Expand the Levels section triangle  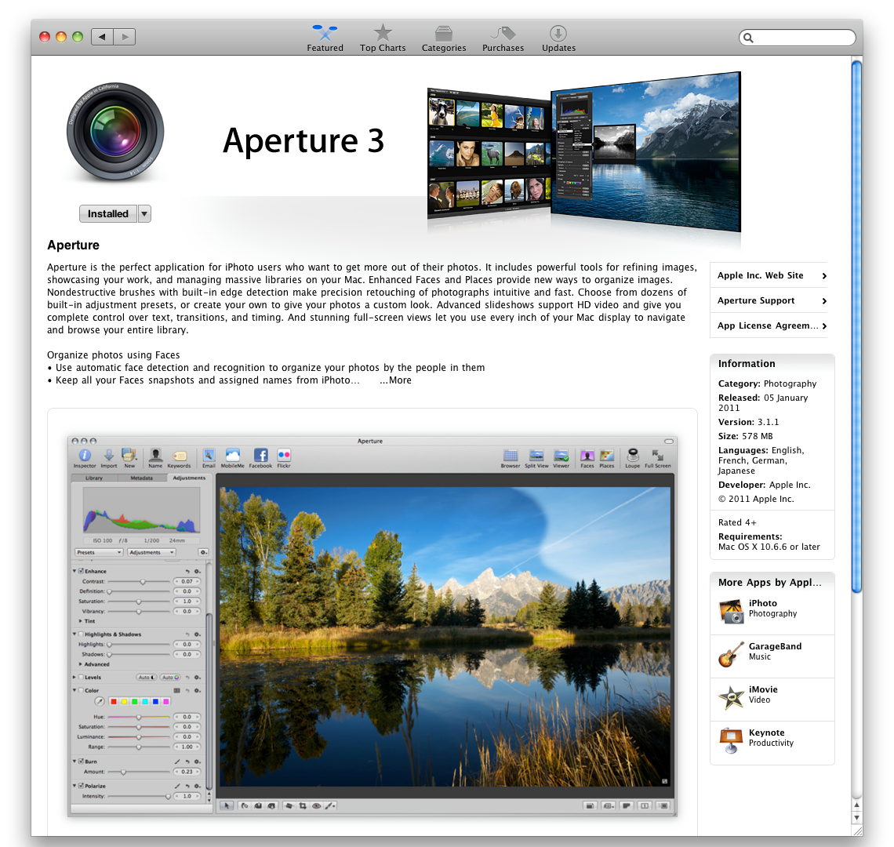(74, 678)
